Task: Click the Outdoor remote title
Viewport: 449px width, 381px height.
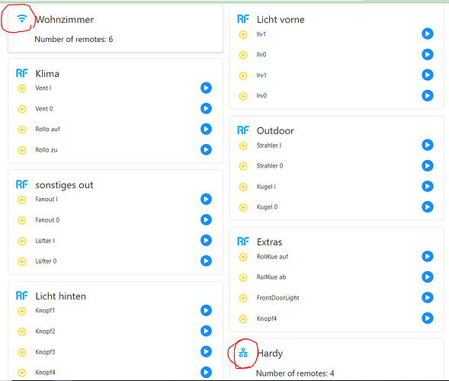Action: pyautogui.click(x=275, y=130)
